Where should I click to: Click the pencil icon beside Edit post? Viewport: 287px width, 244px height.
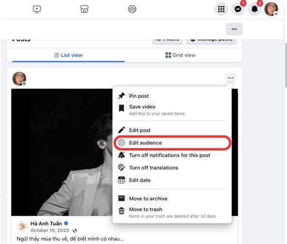122,130
